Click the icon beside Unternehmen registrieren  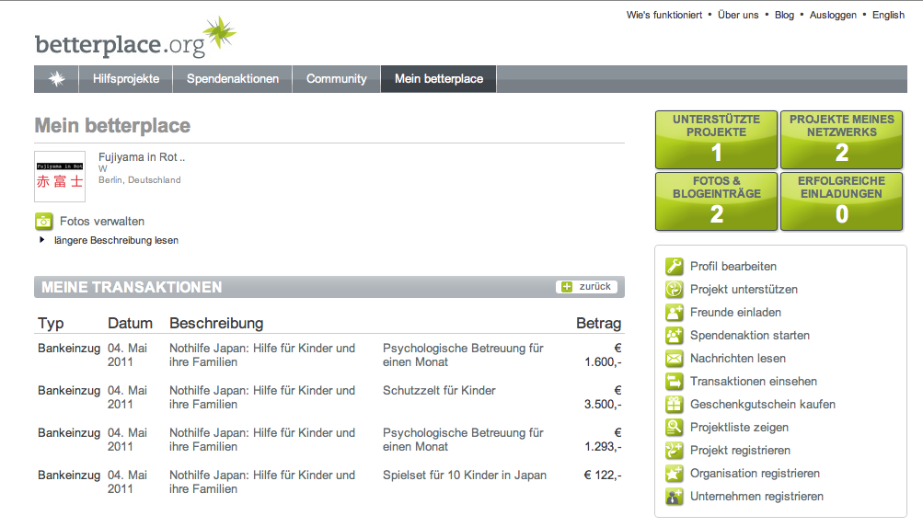point(674,496)
